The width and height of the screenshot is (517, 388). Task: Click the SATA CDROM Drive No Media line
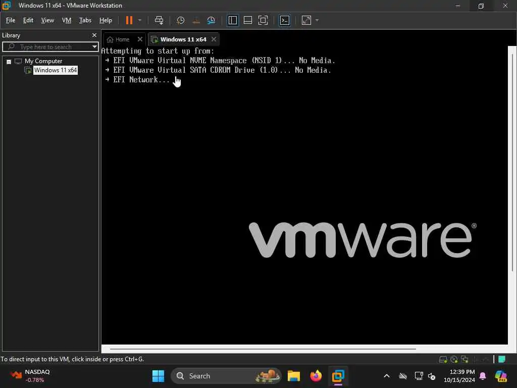coord(218,70)
